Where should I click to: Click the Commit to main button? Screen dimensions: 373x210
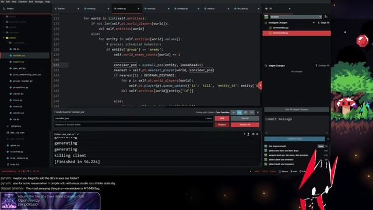pos(294,139)
